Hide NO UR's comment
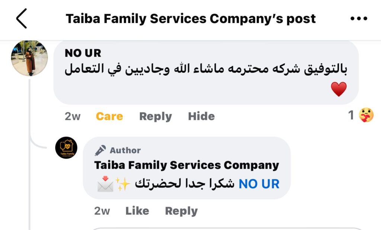Image resolution: width=381 pixels, height=230 pixels. [201, 116]
